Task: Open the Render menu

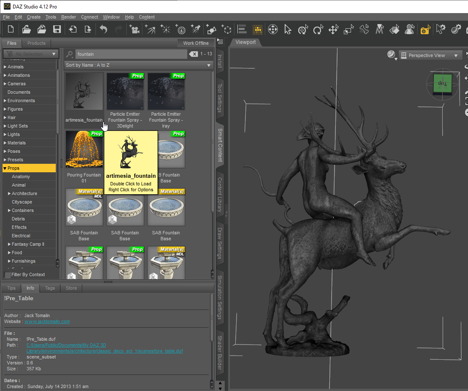Action: (68, 17)
